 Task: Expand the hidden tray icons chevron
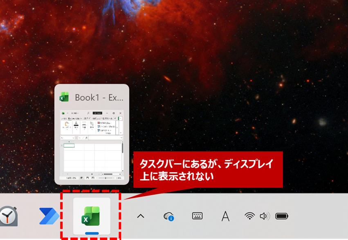[x=140, y=216]
